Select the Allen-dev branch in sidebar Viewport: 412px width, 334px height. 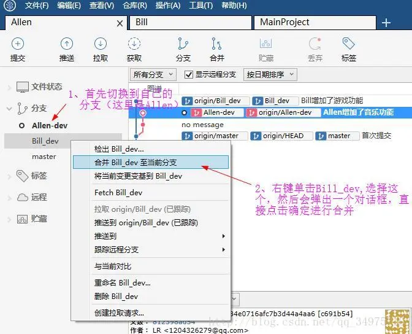[x=50, y=125]
